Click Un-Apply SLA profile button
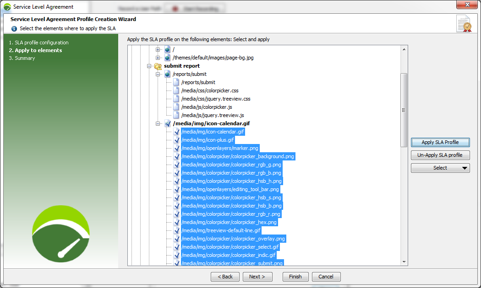This screenshot has width=481, height=288. coord(440,155)
